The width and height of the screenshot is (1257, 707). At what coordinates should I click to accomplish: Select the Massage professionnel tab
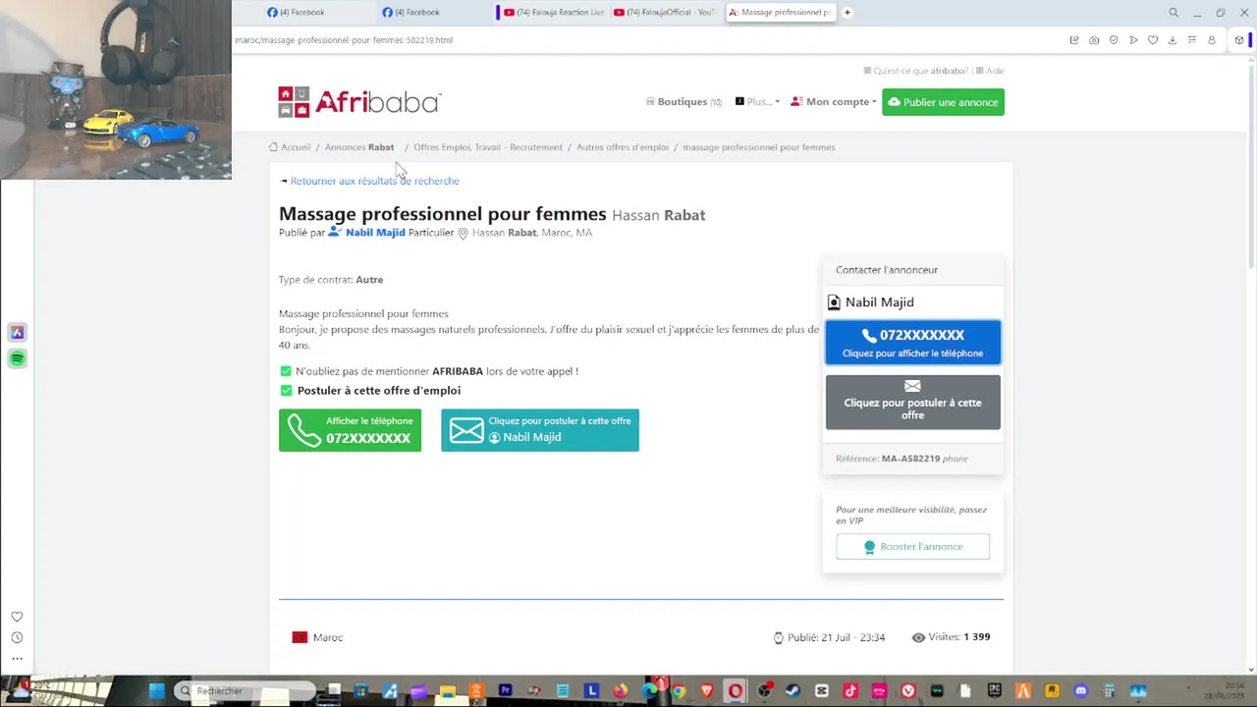tap(780, 13)
